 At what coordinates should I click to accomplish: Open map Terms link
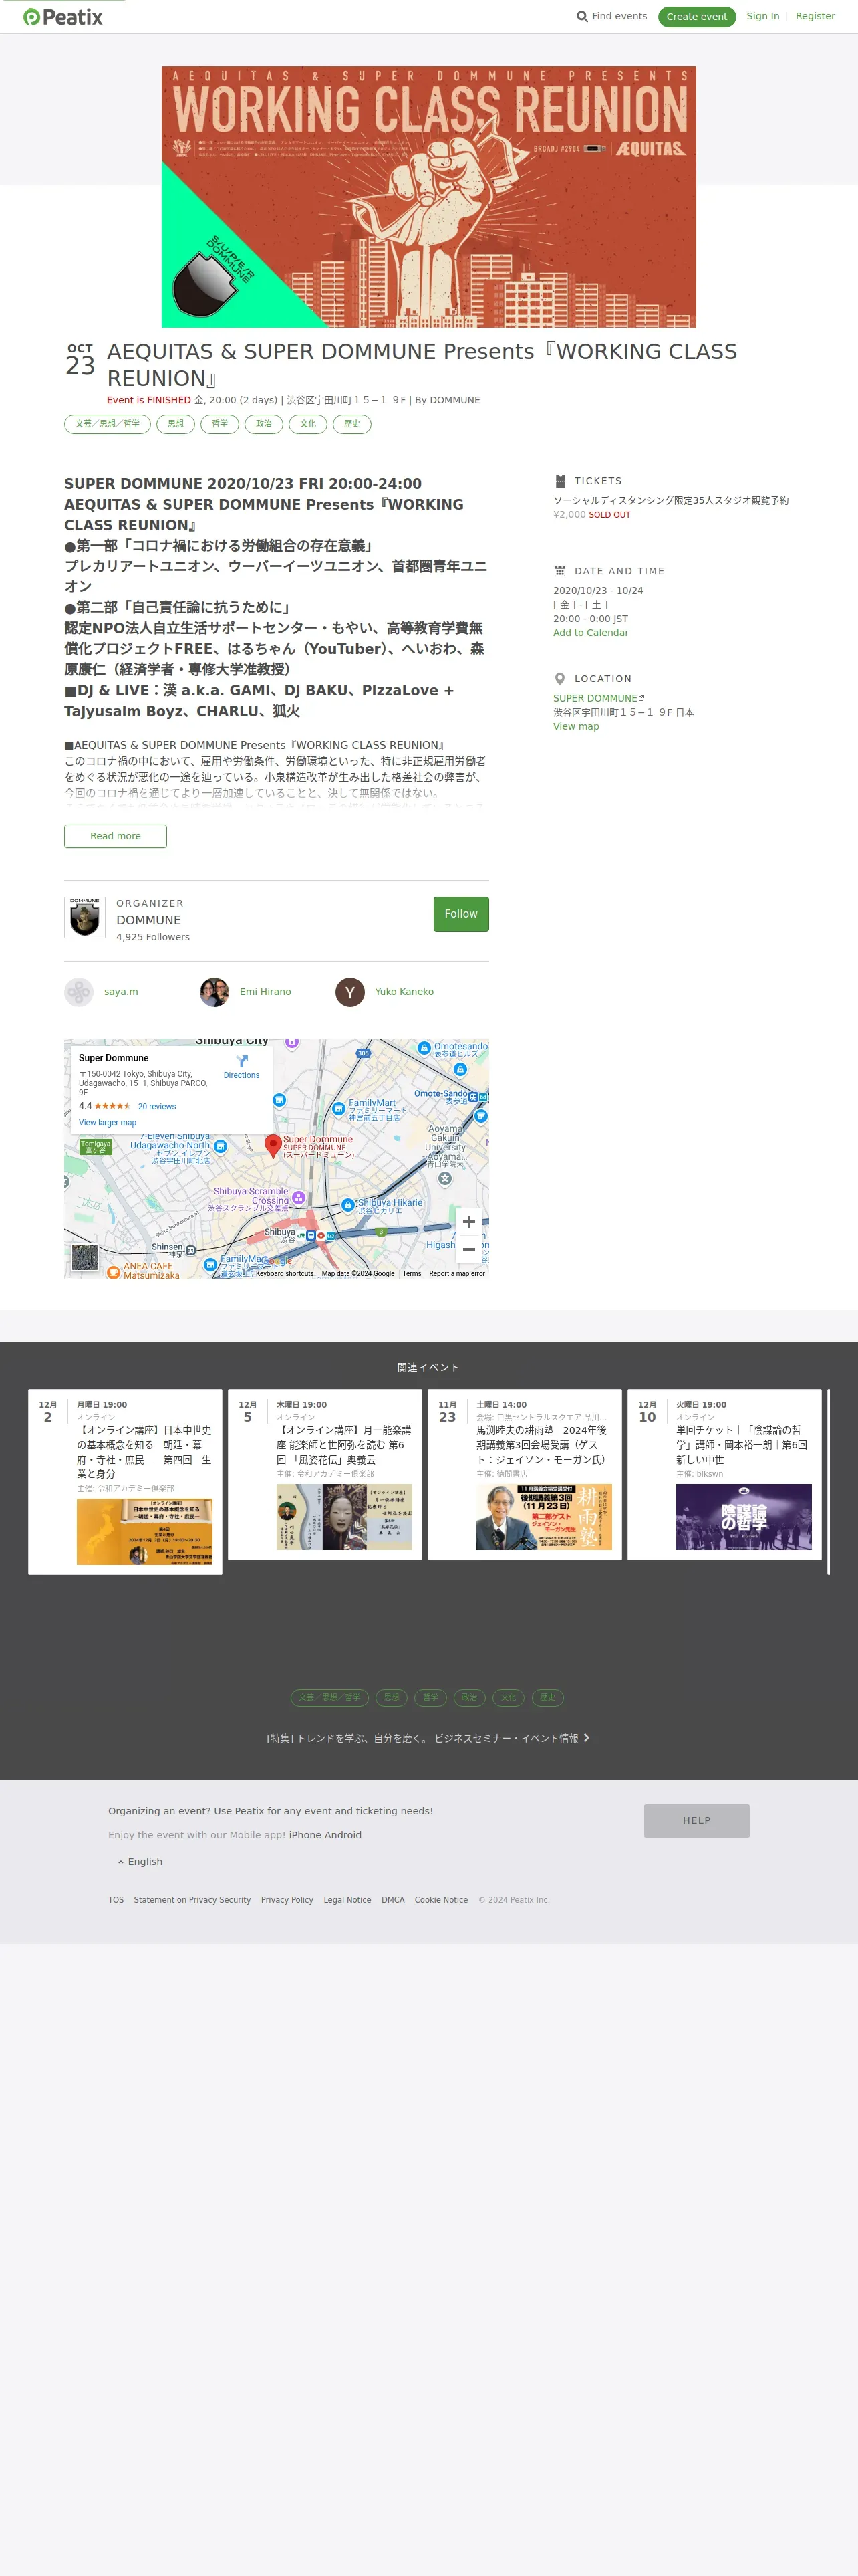pyautogui.click(x=412, y=1273)
